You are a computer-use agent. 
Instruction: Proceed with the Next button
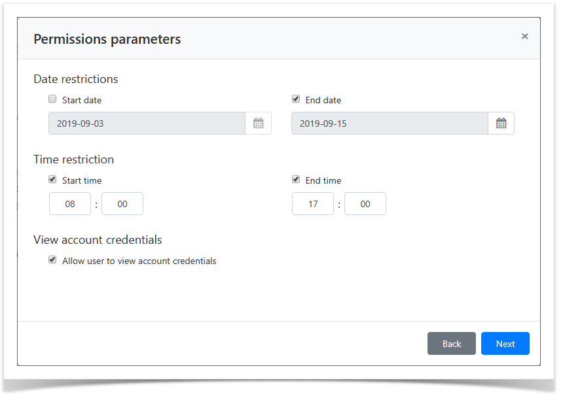point(505,344)
